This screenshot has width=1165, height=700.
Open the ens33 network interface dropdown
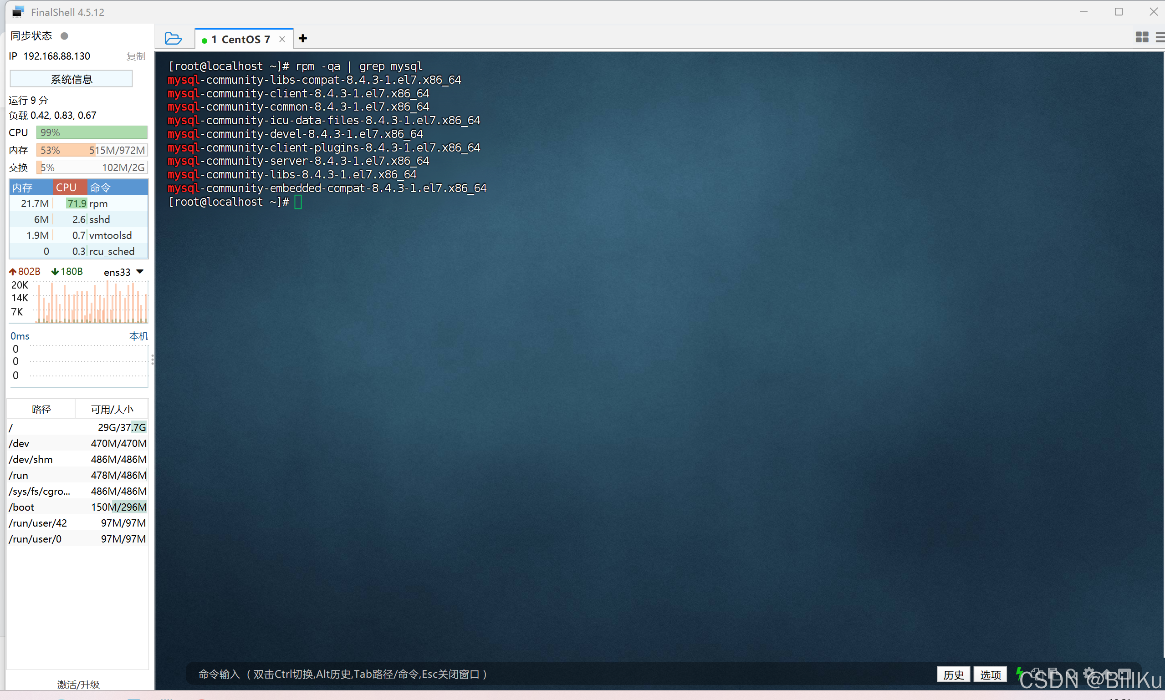[x=123, y=272]
